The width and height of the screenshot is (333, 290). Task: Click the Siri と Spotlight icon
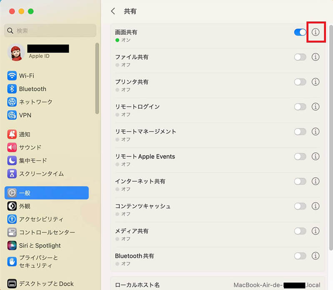point(12,246)
